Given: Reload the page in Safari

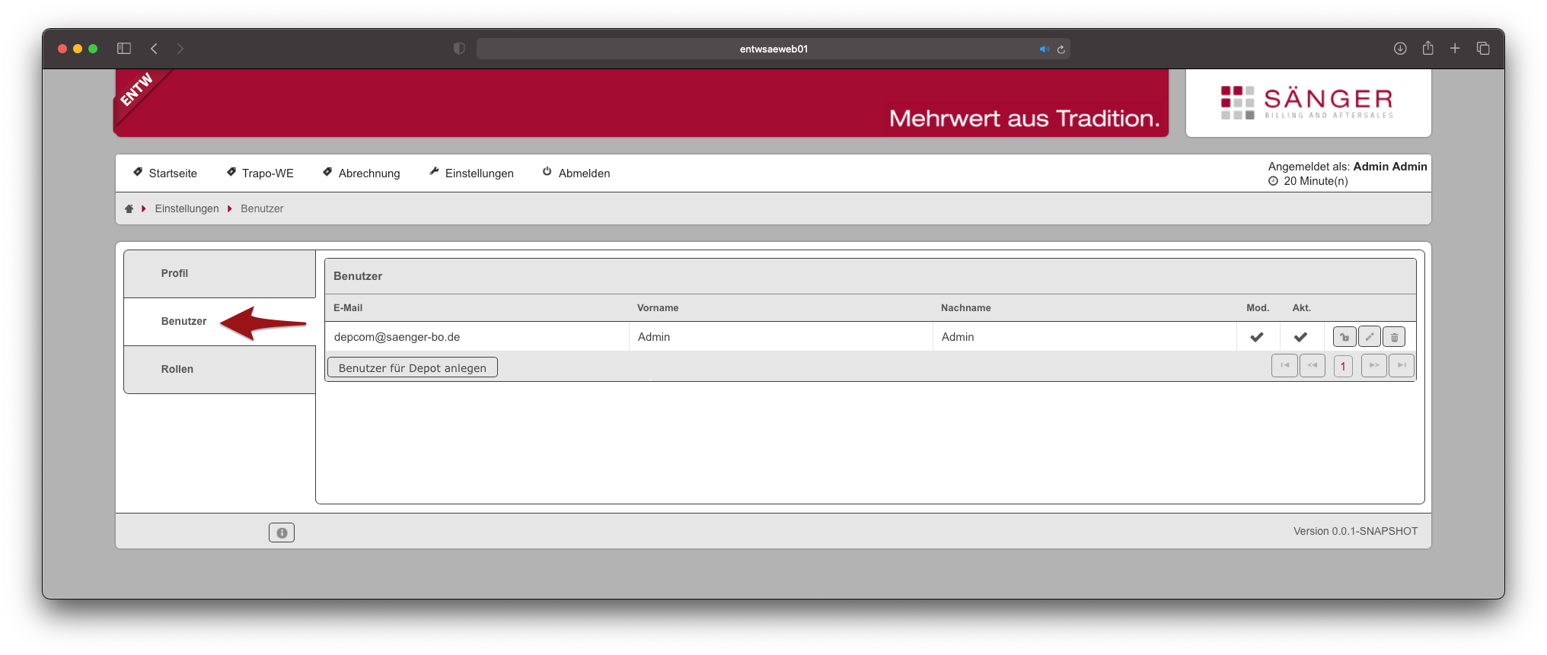Looking at the screenshot, I should tap(1061, 49).
